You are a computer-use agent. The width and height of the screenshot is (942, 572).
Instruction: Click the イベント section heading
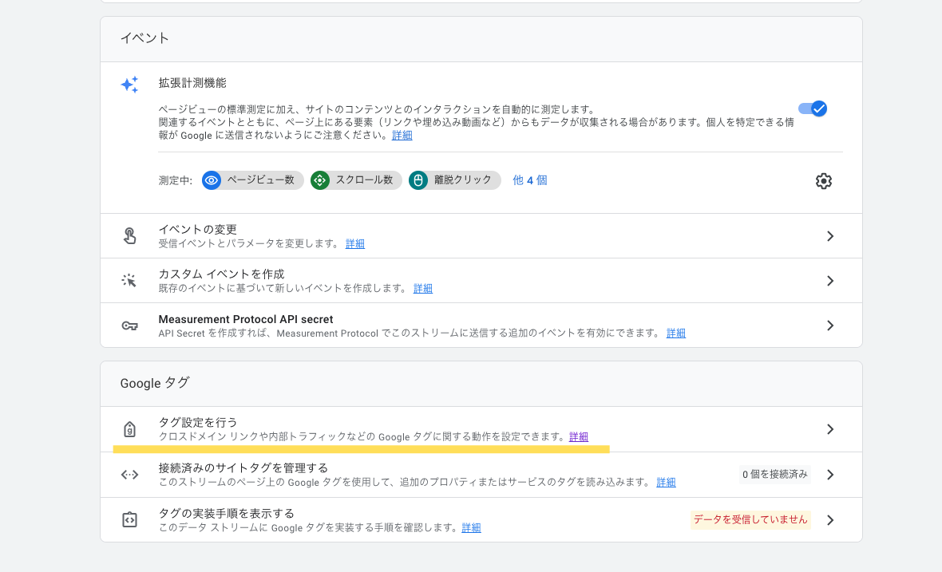[144, 38]
